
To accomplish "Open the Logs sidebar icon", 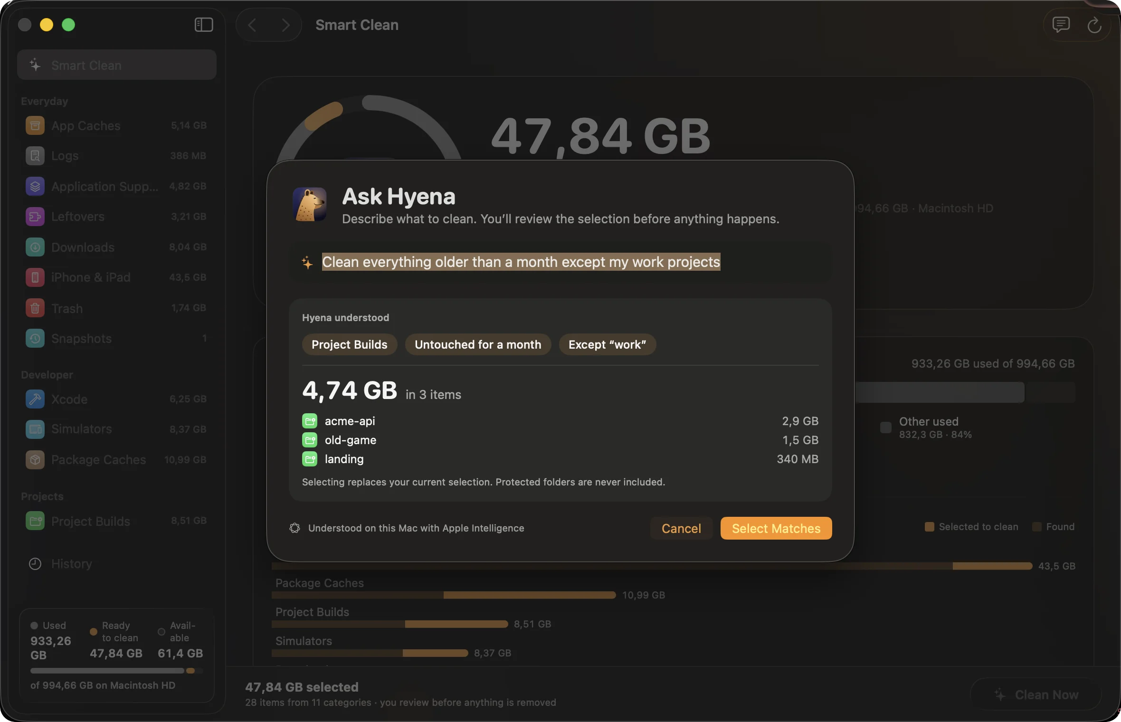I will point(35,156).
